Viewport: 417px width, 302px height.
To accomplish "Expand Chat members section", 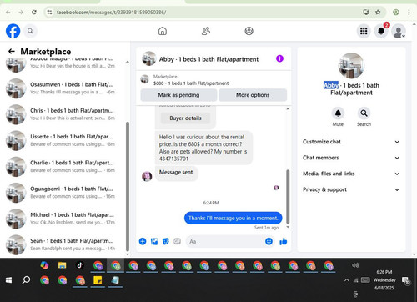I will [x=351, y=158].
